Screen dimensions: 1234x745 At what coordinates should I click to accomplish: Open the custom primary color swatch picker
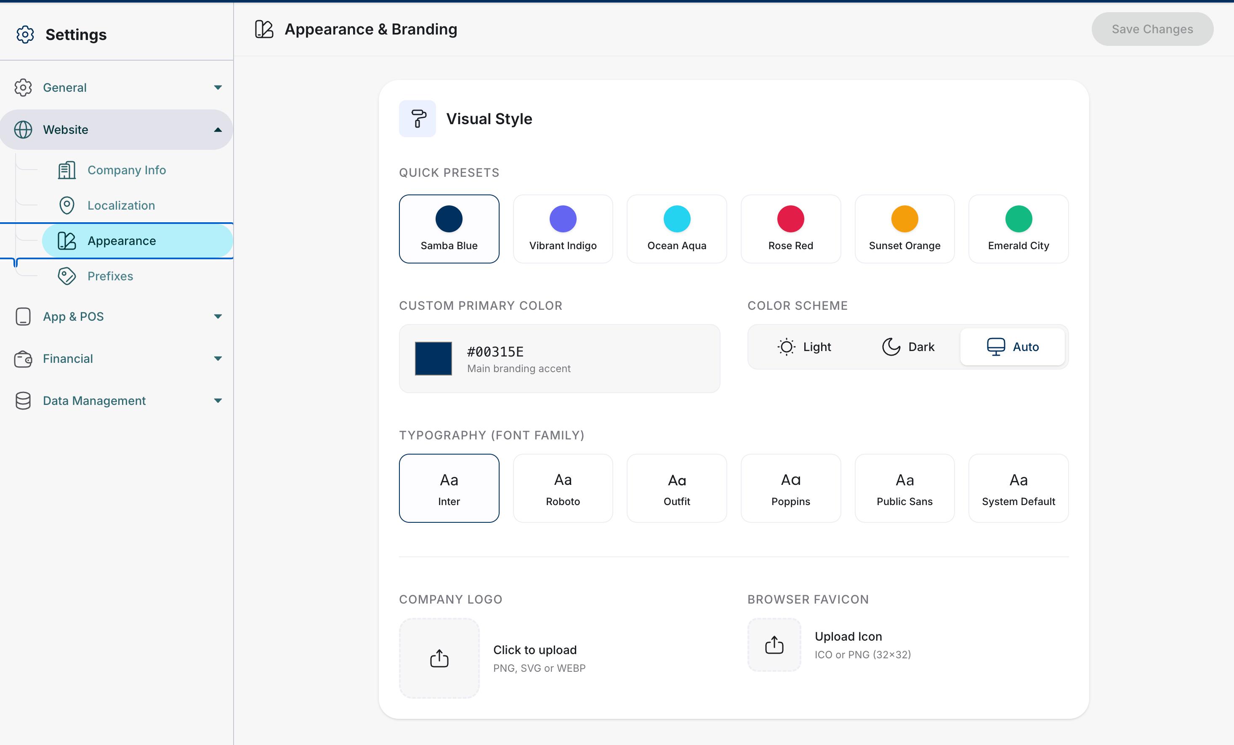point(433,359)
